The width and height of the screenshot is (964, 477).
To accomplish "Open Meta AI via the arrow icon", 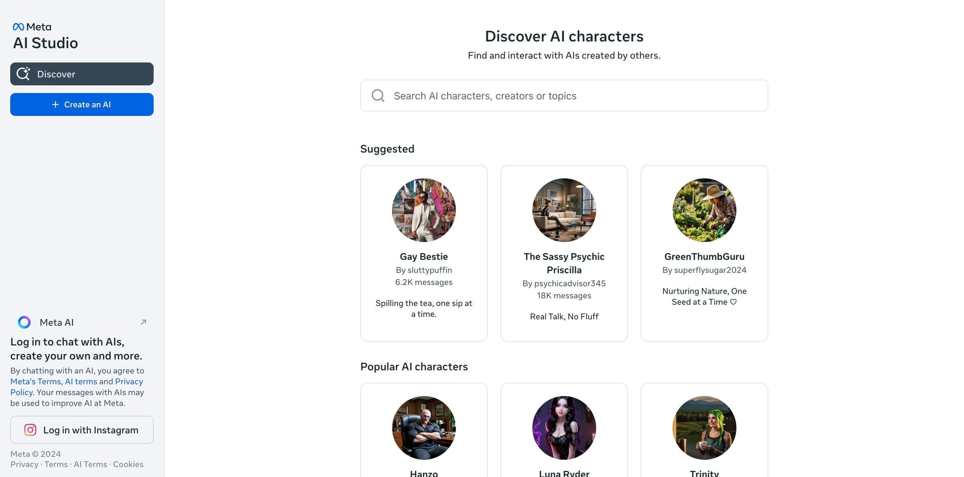I will click(143, 322).
